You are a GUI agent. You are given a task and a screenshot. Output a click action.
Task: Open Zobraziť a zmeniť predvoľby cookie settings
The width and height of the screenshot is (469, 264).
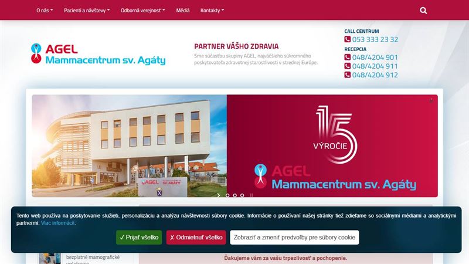click(294, 238)
